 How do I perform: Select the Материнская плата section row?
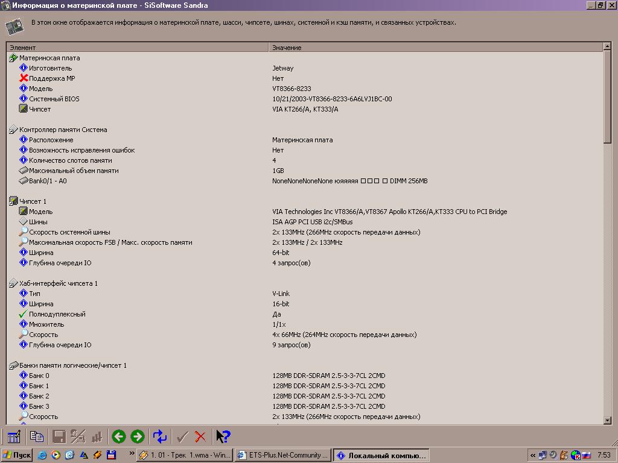pyautogui.click(x=49, y=58)
